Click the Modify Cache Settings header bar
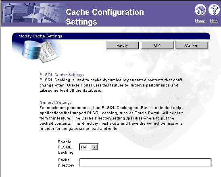 pyautogui.click(x=111, y=36)
